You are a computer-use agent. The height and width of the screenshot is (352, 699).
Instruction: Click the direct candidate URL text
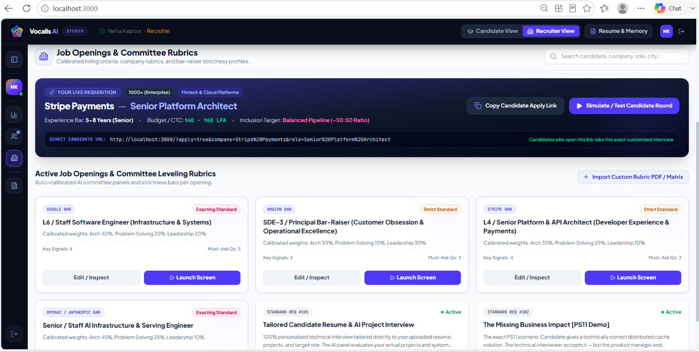[x=250, y=139]
